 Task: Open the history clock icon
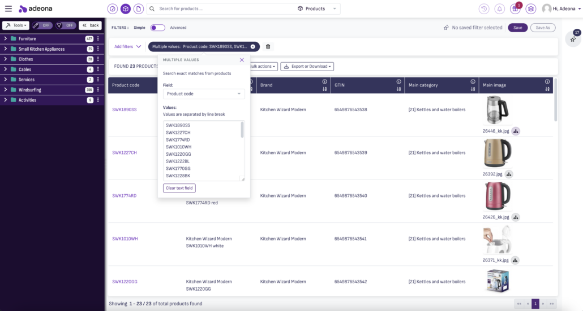484,8
